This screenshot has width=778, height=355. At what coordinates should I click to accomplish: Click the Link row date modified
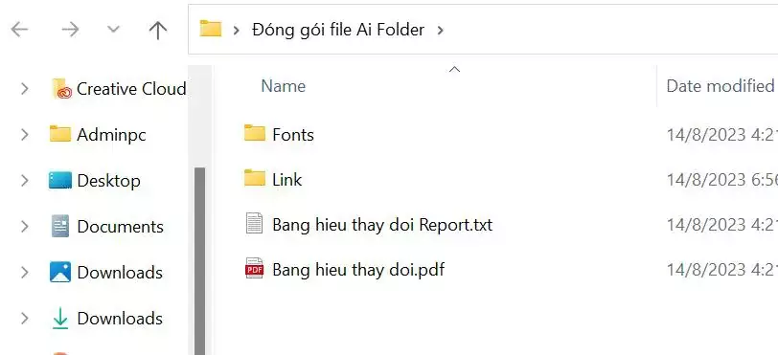[x=721, y=180]
